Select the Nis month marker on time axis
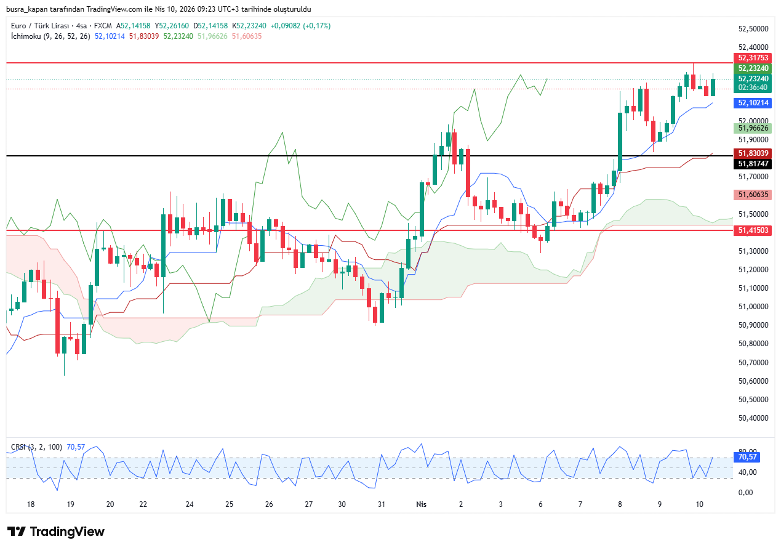The height and width of the screenshot is (550, 781). point(422,504)
